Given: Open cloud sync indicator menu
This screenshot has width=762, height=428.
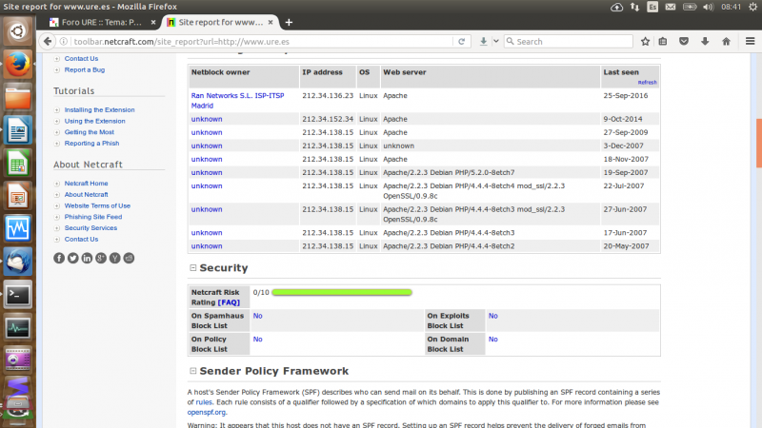Looking at the screenshot, I should pos(616,7).
